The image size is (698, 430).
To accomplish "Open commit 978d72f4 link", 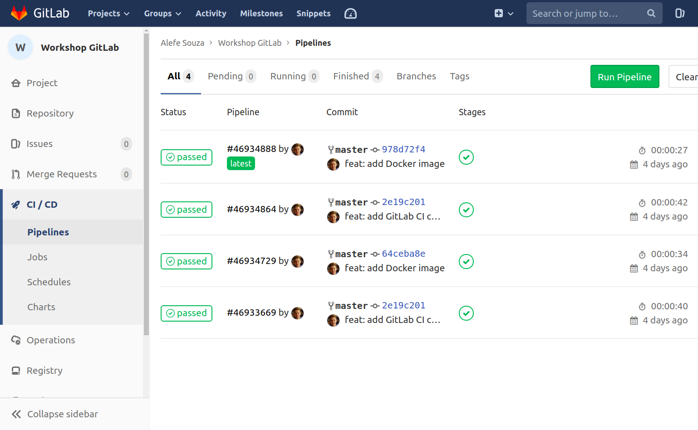I will coord(403,149).
